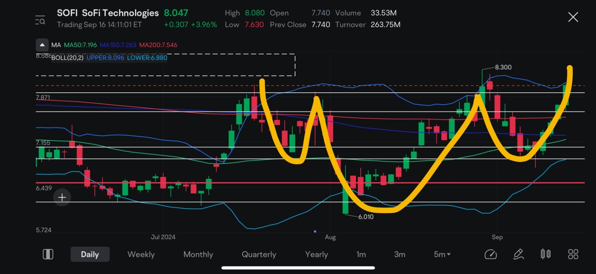Viewport: 596px width, 274px height.
Task: Select the 1m interval
Action: pos(361,254)
